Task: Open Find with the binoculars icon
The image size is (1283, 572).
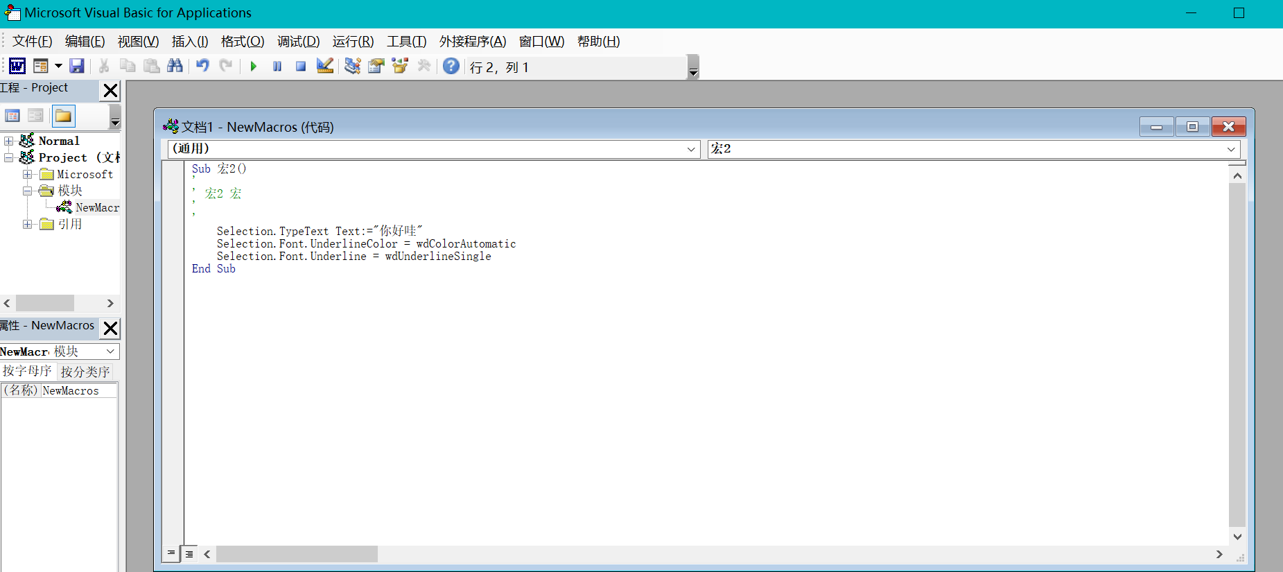Action: [x=175, y=66]
